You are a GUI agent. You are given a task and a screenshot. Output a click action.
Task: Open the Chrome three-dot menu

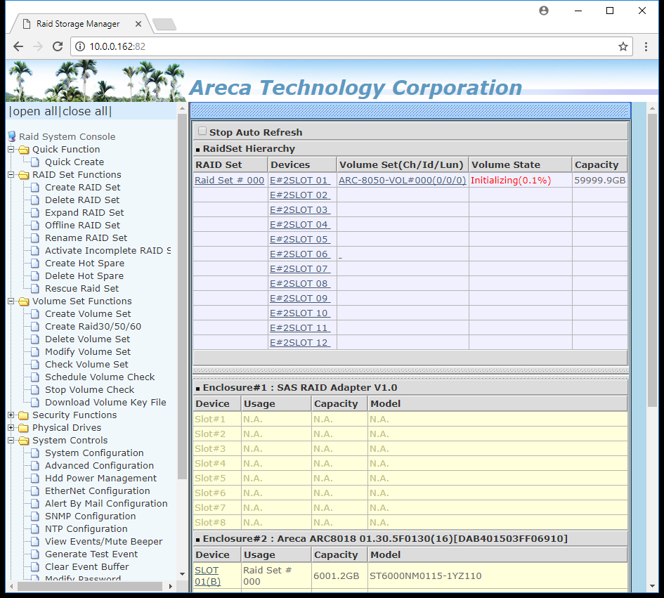pyautogui.click(x=646, y=46)
